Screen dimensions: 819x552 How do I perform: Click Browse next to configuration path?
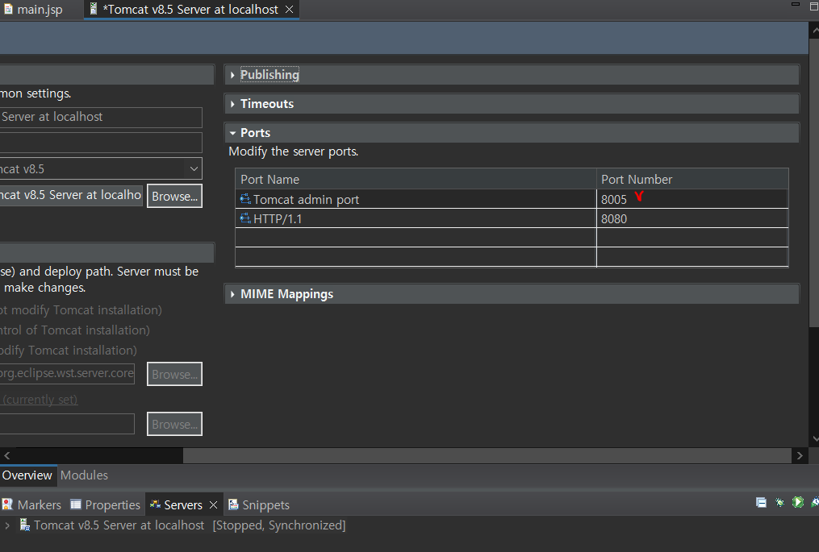tap(174, 196)
